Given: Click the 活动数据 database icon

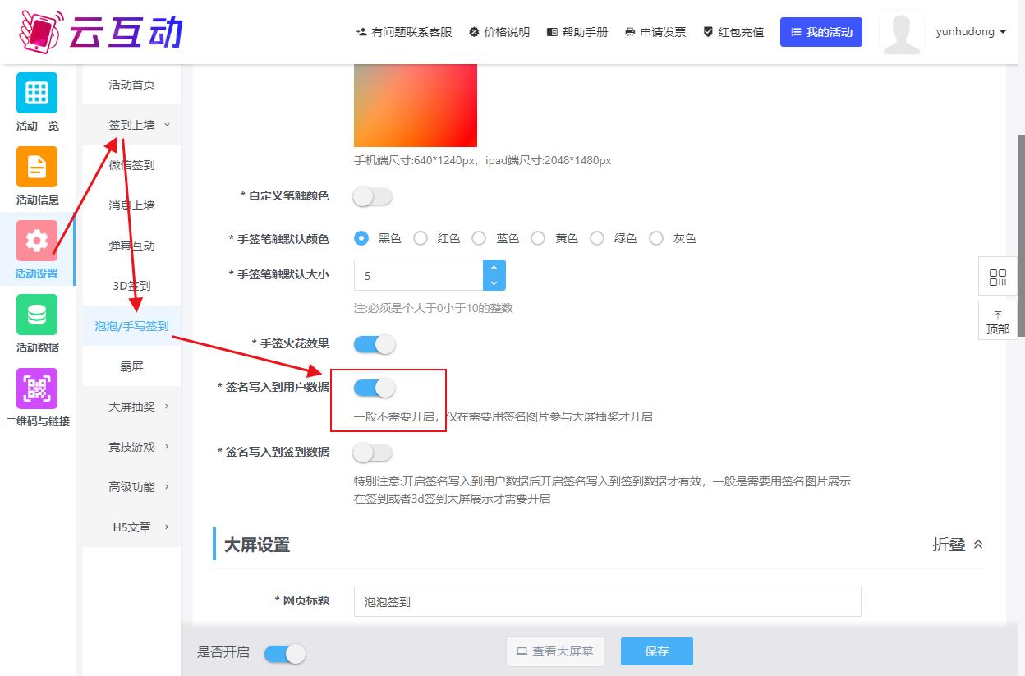Looking at the screenshot, I should (37, 315).
